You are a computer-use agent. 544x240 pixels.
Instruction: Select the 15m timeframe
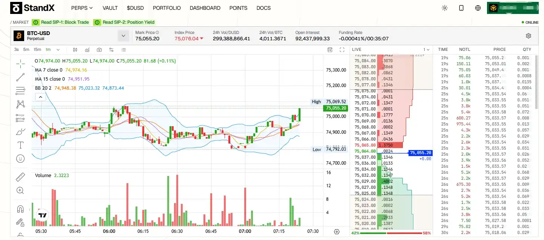tap(37, 50)
